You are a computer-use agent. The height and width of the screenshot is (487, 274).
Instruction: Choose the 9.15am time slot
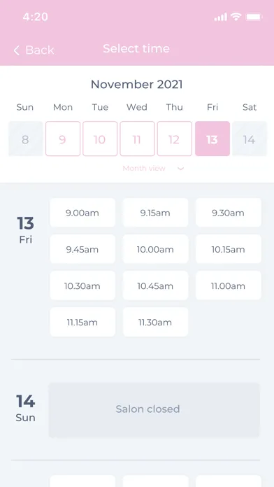click(x=155, y=213)
